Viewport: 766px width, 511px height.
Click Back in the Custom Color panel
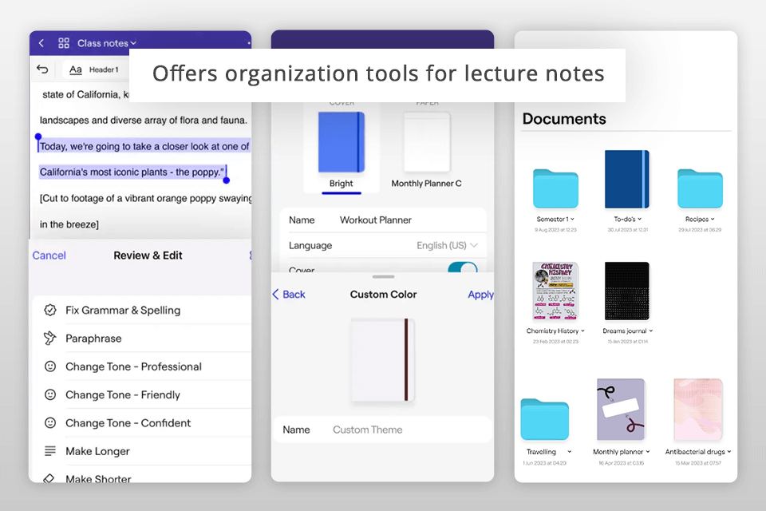pyautogui.click(x=289, y=295)
